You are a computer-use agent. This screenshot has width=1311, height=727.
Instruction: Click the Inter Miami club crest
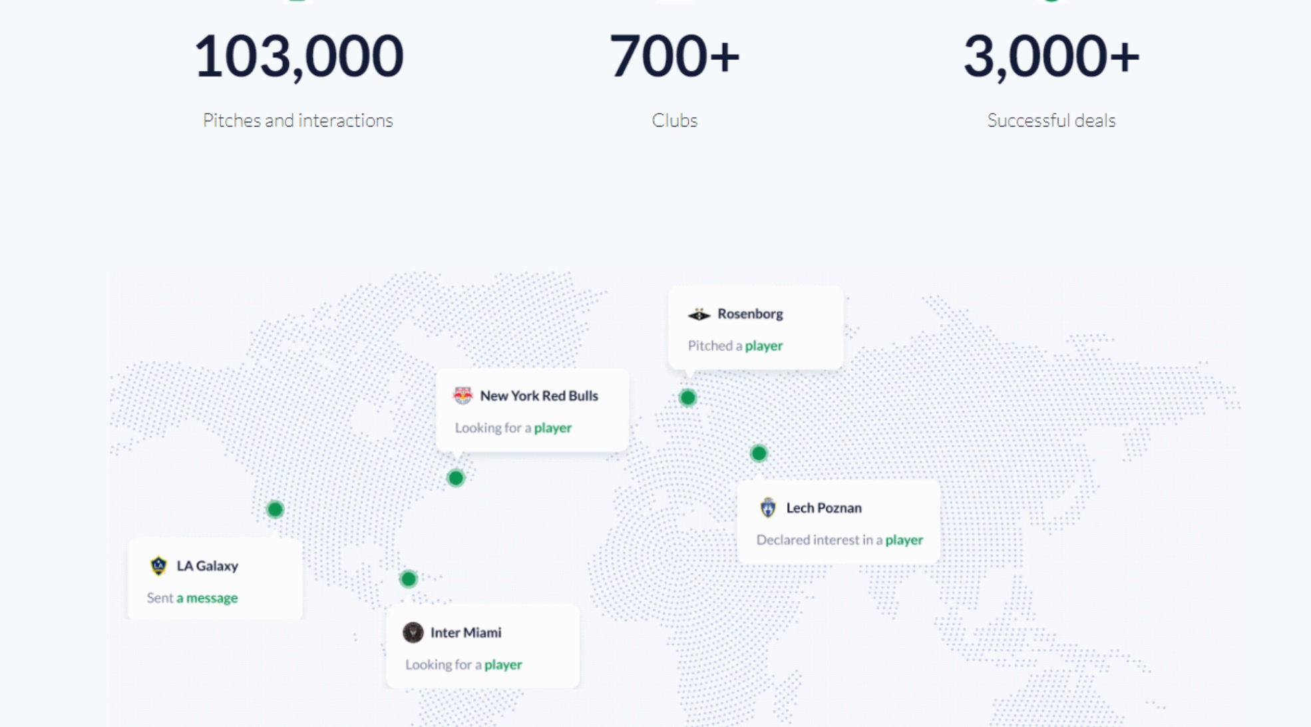[x=413, y=632]
